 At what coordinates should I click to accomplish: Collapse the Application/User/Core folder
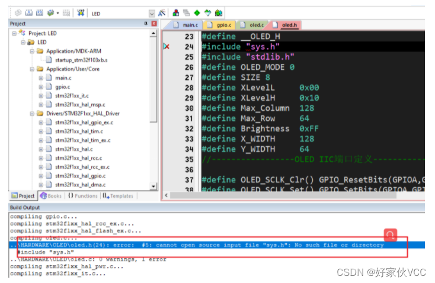click(32, 69)
